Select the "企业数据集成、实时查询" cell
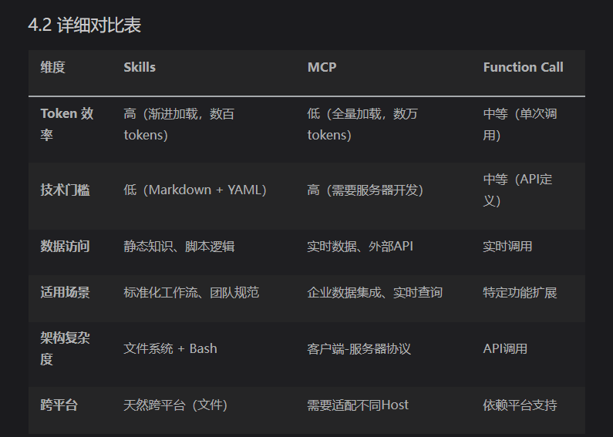This screenshot has width=613, height=437. pyautogui.click(x=375, y=293)
